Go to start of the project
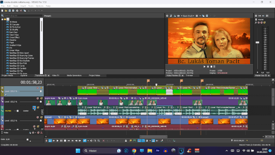 point(69,141)
